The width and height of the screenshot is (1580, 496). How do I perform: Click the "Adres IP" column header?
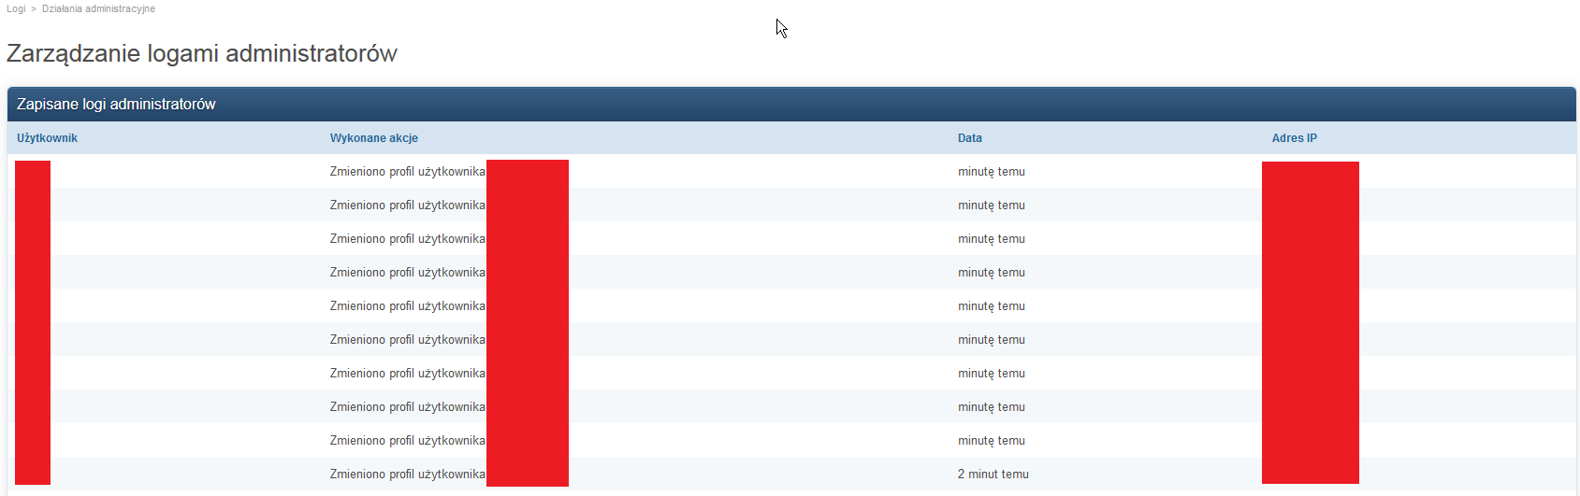pos(1294,138)
